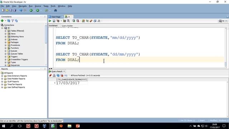Click the Rollback icon in worksheet toolbar
The height and width of the screenshot is (129, 229).
pos(78,21)
